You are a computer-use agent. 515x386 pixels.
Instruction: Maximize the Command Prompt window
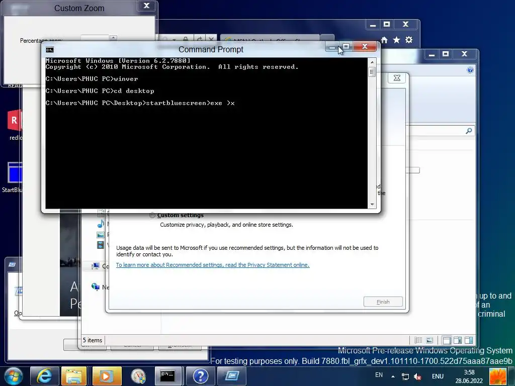coord(346,47)
